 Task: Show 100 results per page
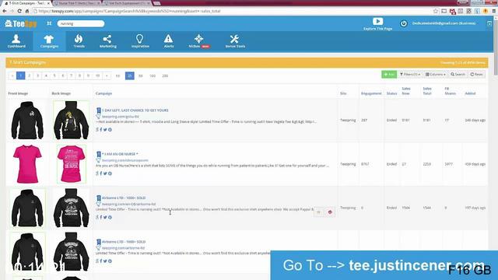coord(153,75)
